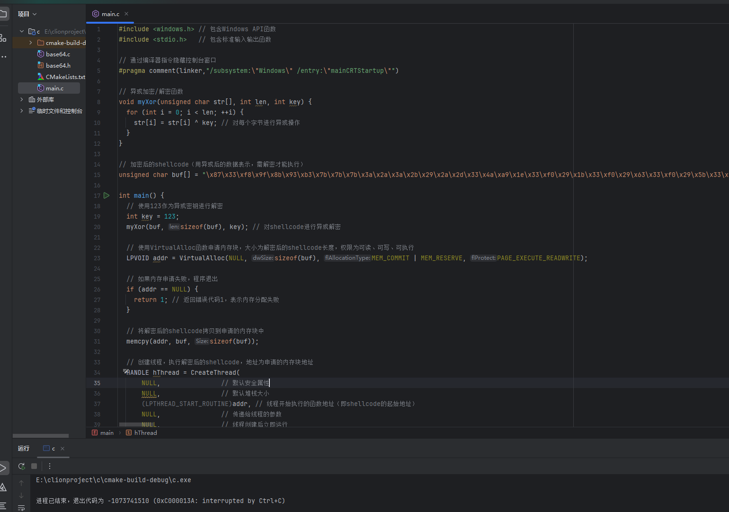Screen dimensions: 729x512
Task: Click the console icon on run tab 'c'
Action: pos(46,448)
